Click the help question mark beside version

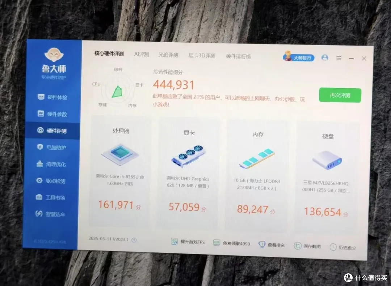(134, 240)
